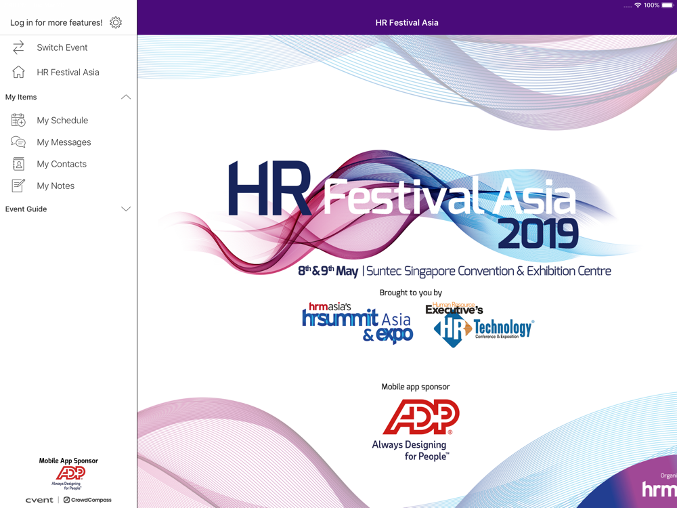The height and width of the screenshot is (508, 677).
Task: Tap the 100% battery percentage text
Action: [x=651, y=5]
